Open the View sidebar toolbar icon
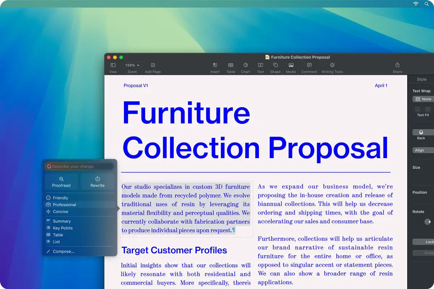The width and height of the screenshot is (434, 289). click(x=113, y=65)
